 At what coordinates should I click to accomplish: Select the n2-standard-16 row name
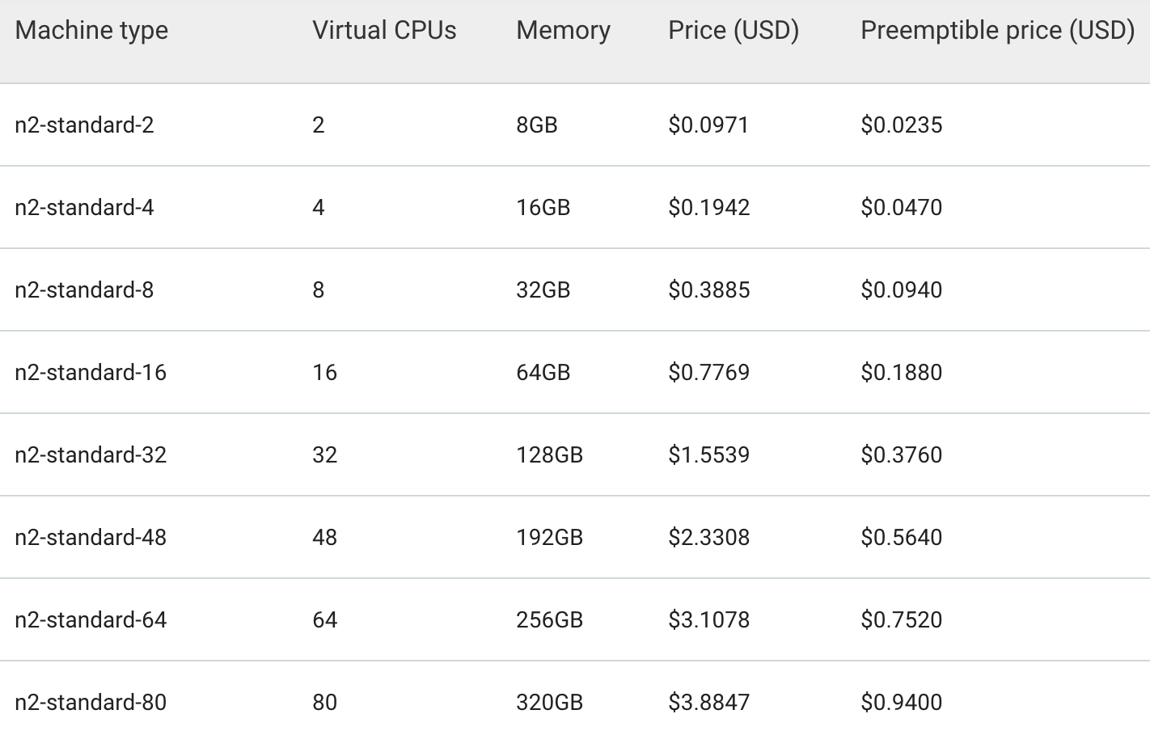(x=91, y=373)
